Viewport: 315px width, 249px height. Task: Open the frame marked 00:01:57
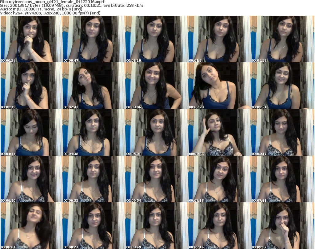[282, 39]
